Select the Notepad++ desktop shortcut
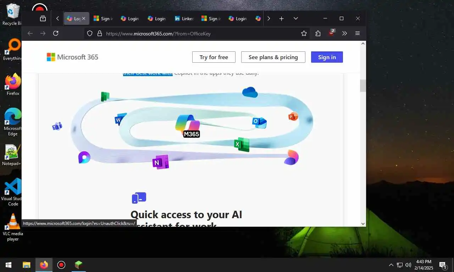 [12, 155]
